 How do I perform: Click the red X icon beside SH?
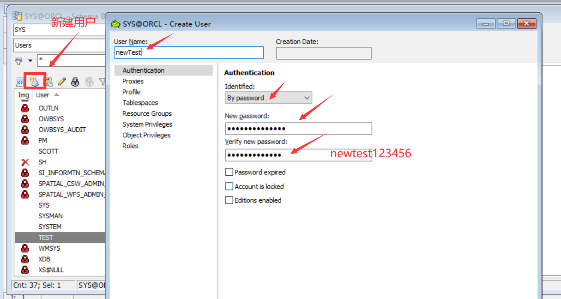click(25, 162)
